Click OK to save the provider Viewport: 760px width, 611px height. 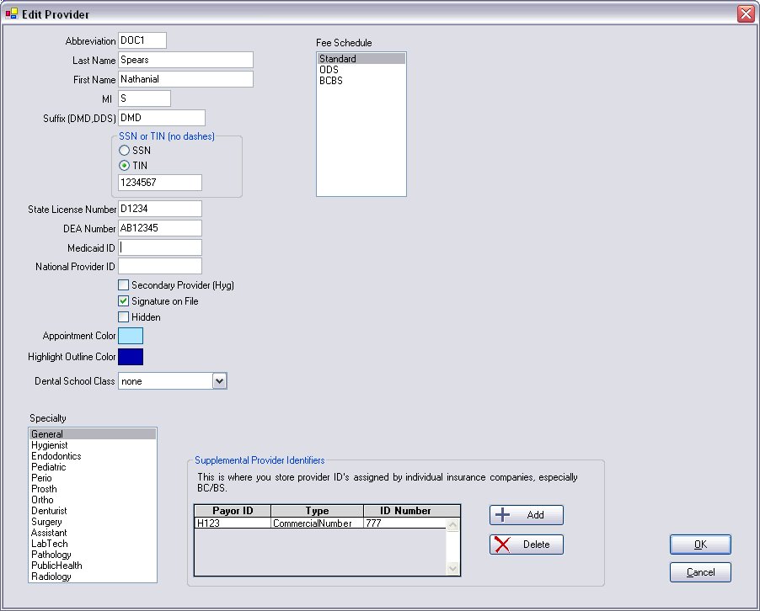pyautogui.click(x=700, y=545)
